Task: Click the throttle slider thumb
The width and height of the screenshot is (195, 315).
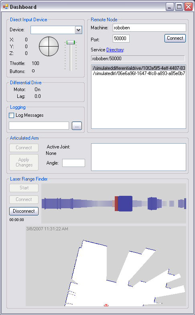Action: 71,43
